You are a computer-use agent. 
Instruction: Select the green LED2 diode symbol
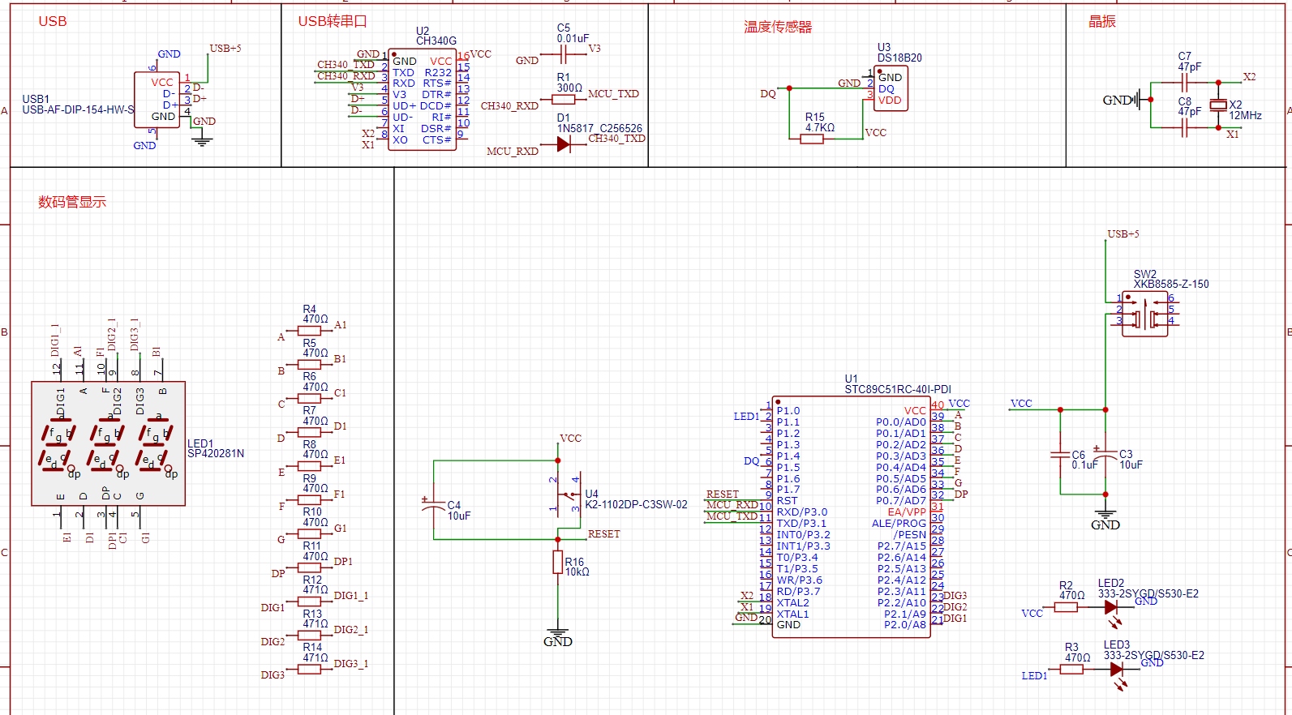pos(1111,607)
